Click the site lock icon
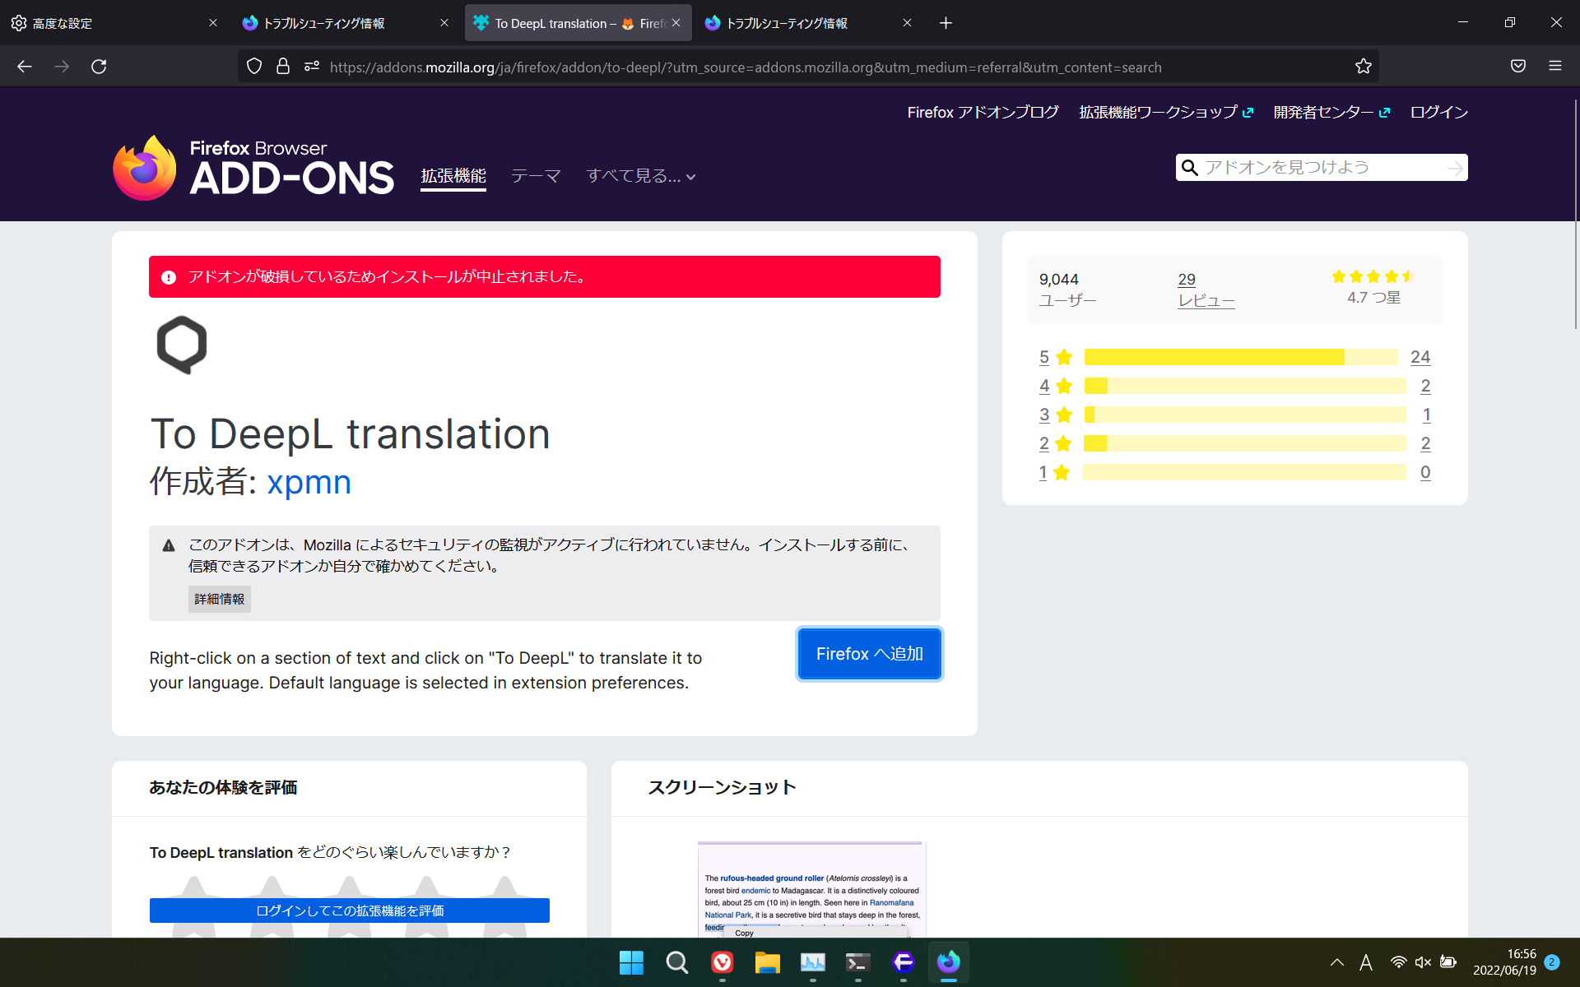This screenshot has height=987, width=1580. (283, 67)
